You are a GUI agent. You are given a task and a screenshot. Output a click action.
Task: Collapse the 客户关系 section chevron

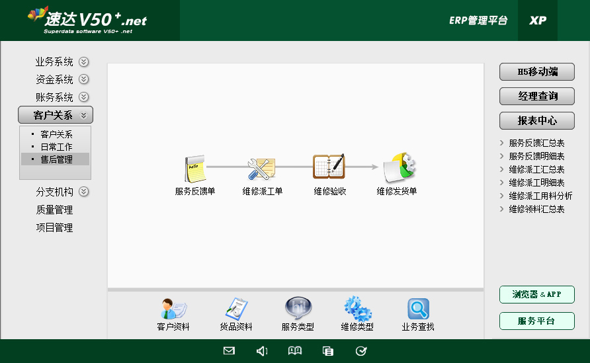[x=83, y=115]
